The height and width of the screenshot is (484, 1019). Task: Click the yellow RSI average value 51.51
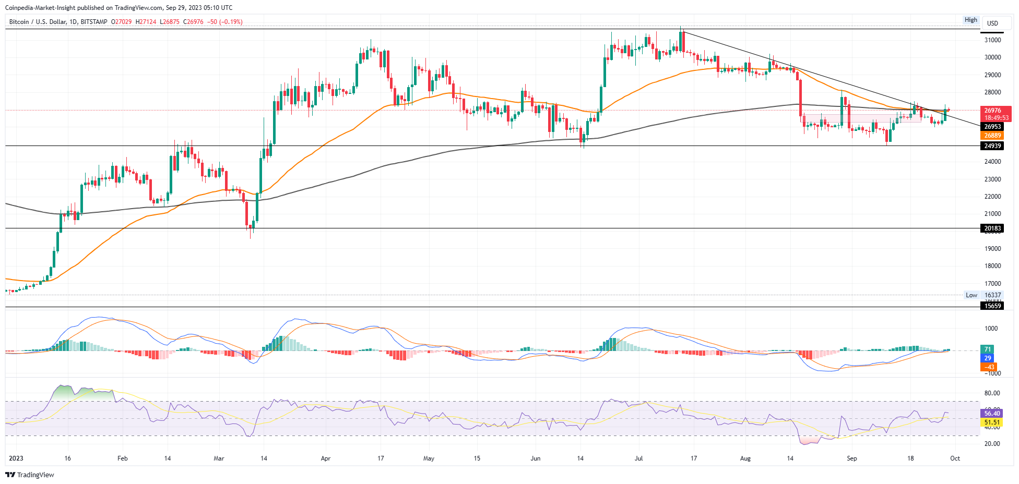[x=992, y=422]
